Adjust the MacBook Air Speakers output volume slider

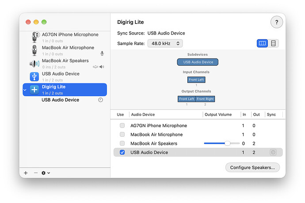[x=221, y=143]
